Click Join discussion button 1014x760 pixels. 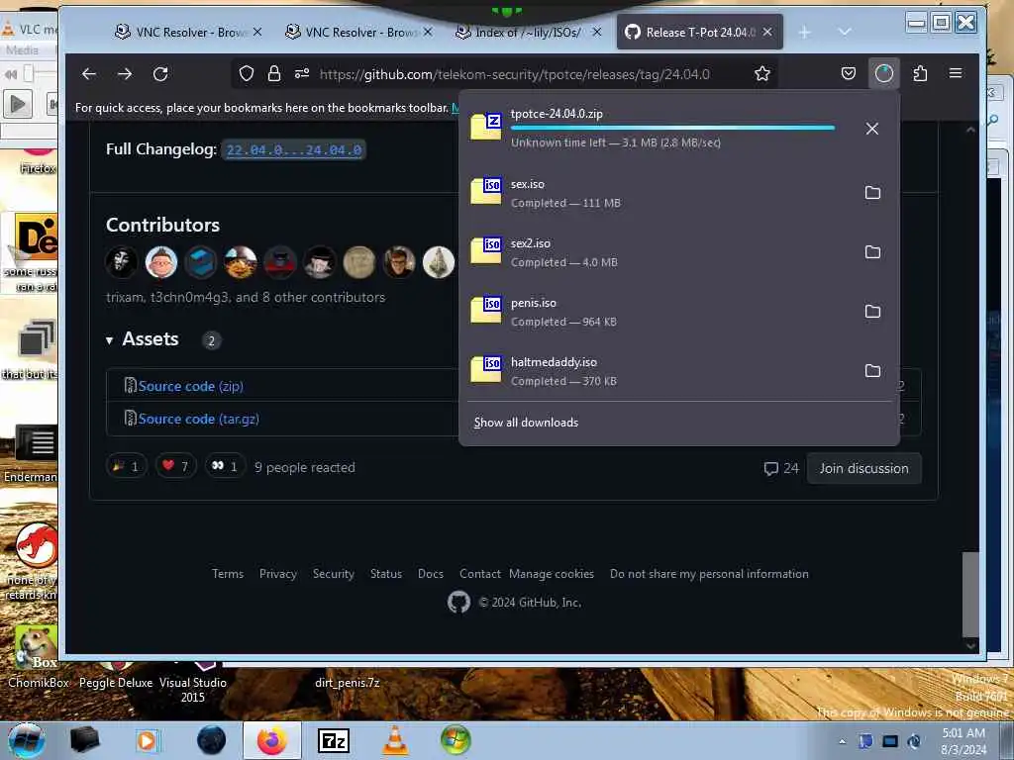(x=863, y=468)
